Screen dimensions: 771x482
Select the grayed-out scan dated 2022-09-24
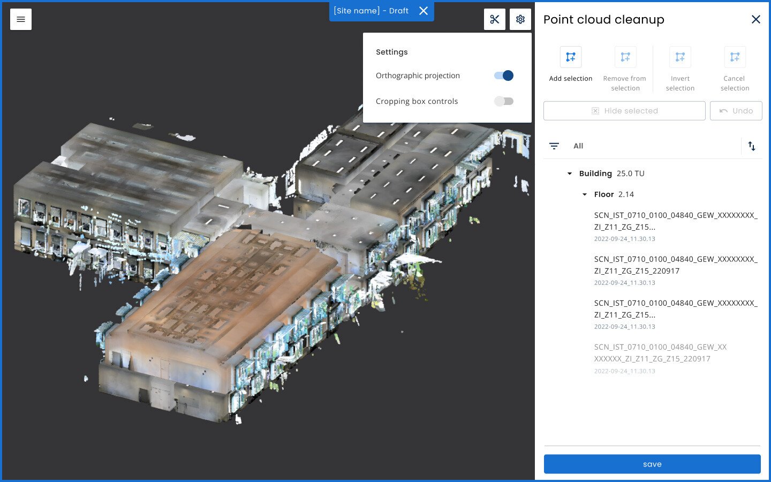coord(660,353)
